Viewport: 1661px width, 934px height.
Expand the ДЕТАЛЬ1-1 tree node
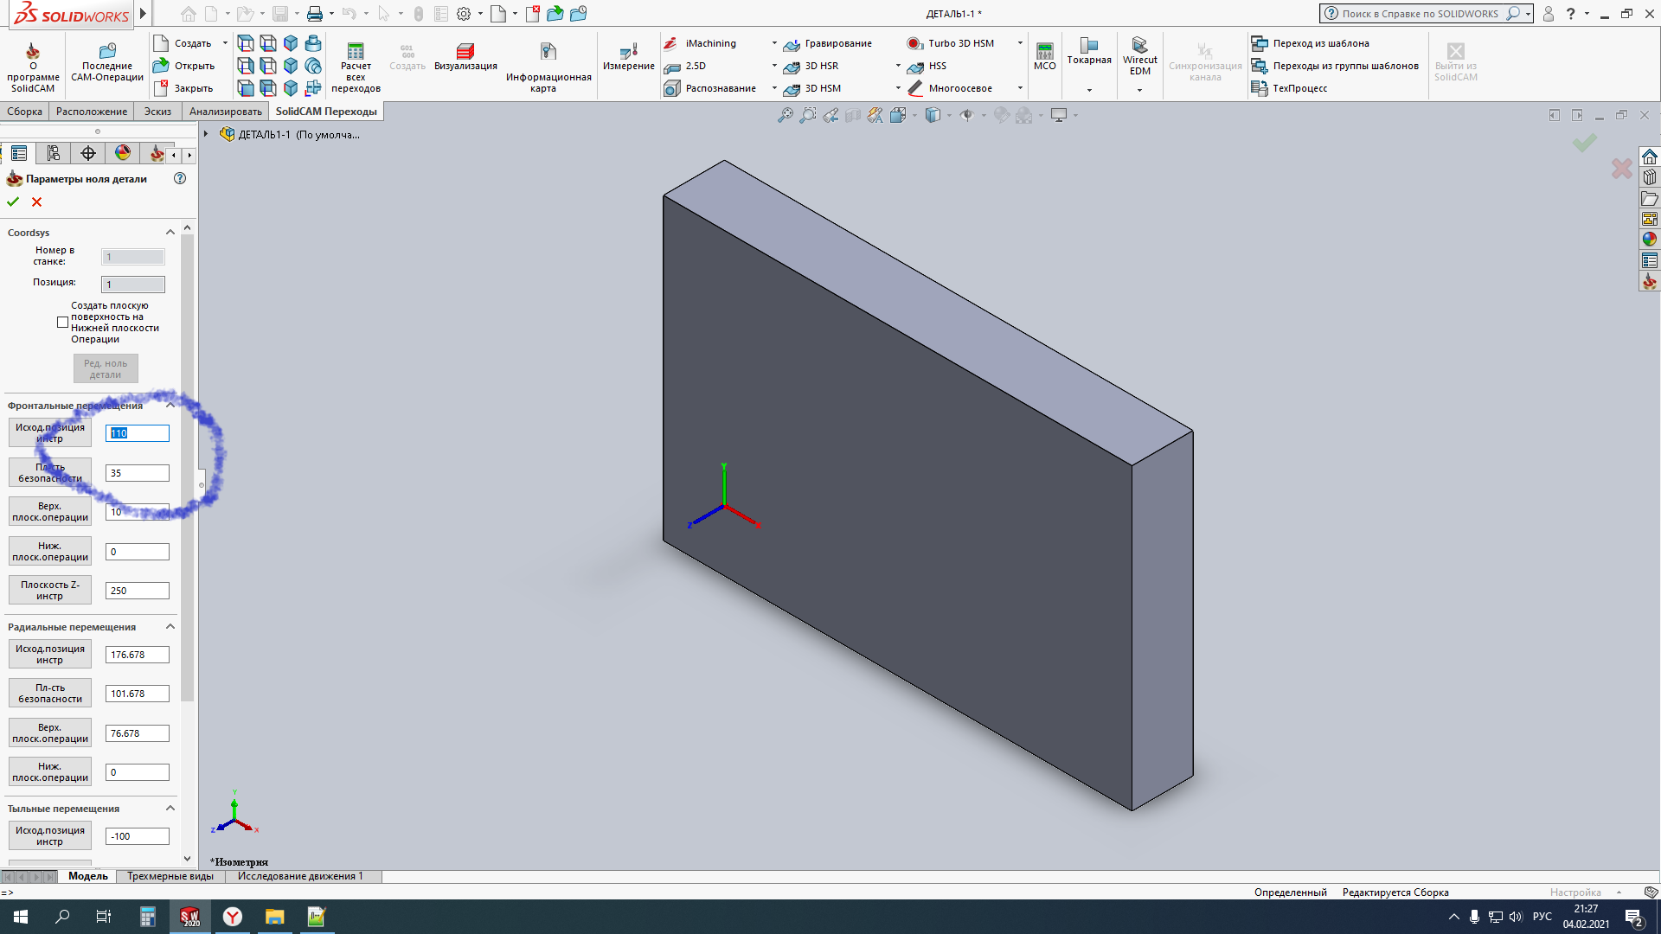click(206, 134)
